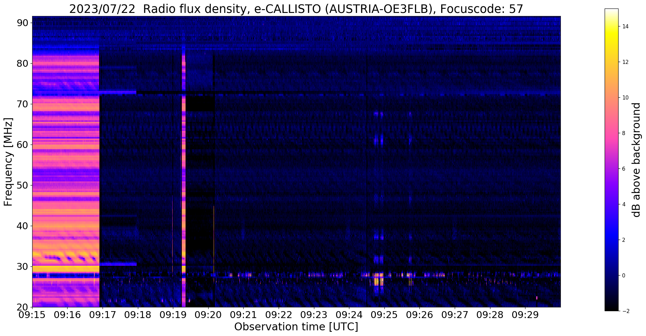Screen dimensions: 646x336
Task: Click the colorbar tick value 14
Action: click(625, 26)
